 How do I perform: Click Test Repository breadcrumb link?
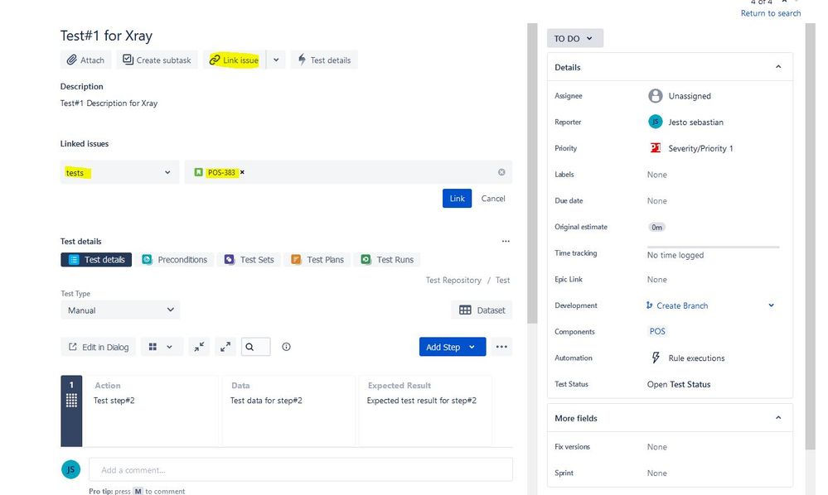[x=453, y=281]
